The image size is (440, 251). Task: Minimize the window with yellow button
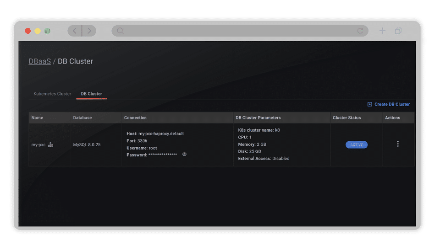[38, 31]
